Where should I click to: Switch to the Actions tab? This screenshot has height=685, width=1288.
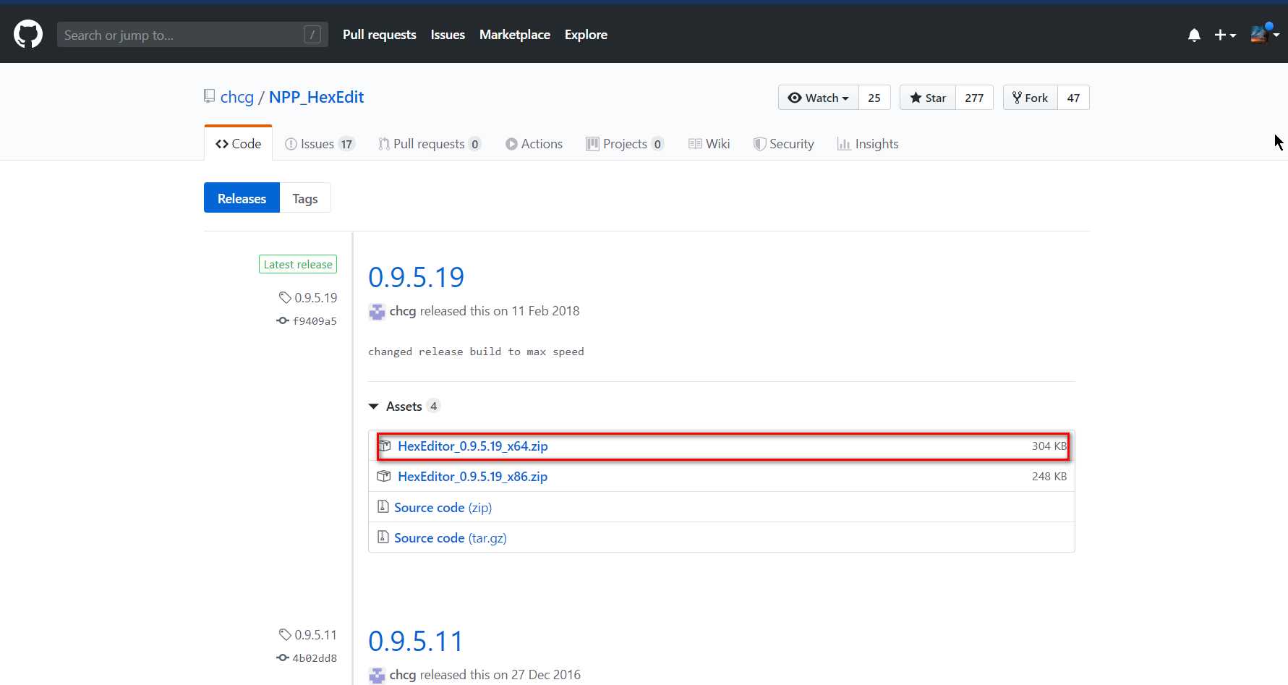pos(534,143)
